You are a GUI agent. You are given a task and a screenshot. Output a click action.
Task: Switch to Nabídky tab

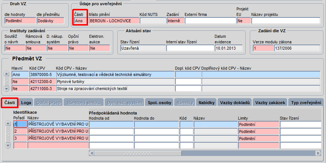click(206, 103)
